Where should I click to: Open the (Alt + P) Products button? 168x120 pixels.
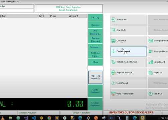[95, 77]
